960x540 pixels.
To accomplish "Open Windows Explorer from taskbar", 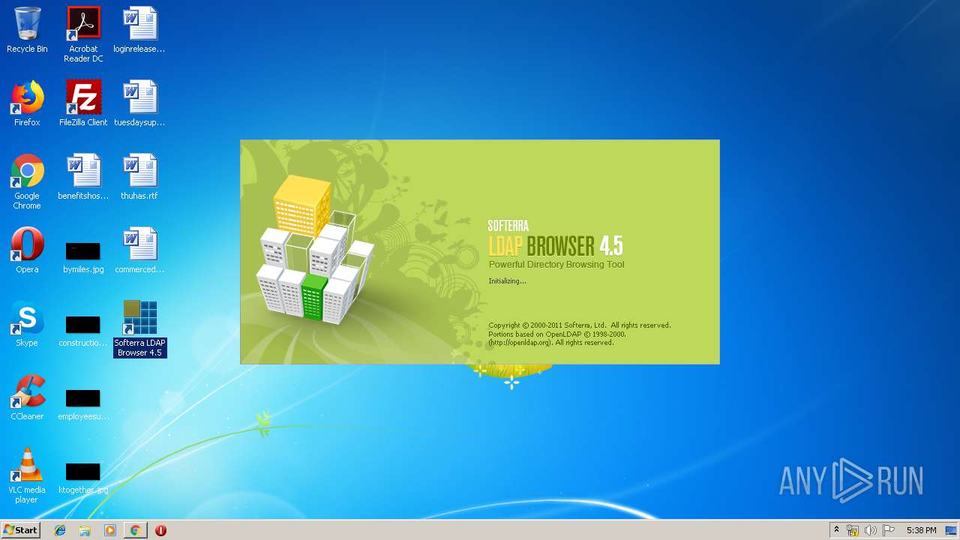I will [85, 530].
